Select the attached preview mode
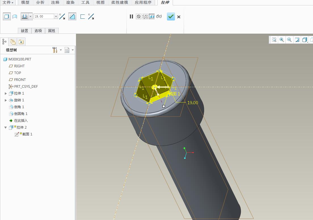The height and width of the screenshot is (220, 313). [152, 16]
